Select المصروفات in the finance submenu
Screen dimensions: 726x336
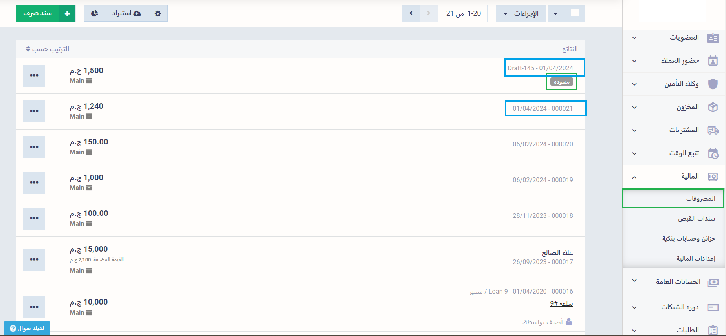click(700, 199)
